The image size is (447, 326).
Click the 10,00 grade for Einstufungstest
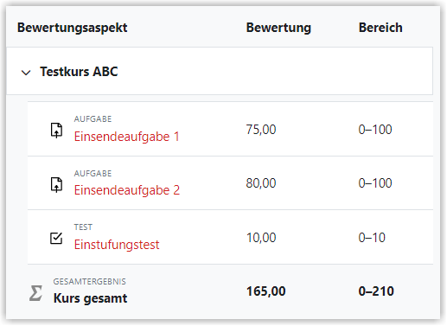pyautogui.click(x=261, y=238)
